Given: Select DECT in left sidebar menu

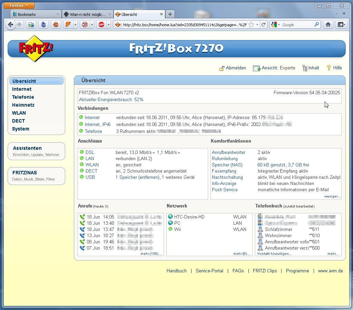Looking at the screenshot, I should (18, 121).
